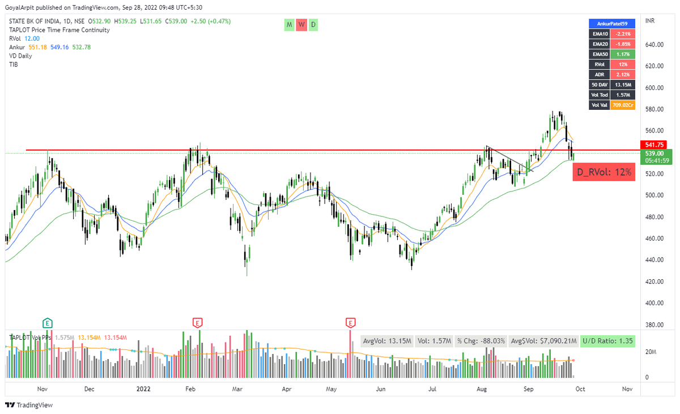Click the Jun date axis label

(381, 389)
